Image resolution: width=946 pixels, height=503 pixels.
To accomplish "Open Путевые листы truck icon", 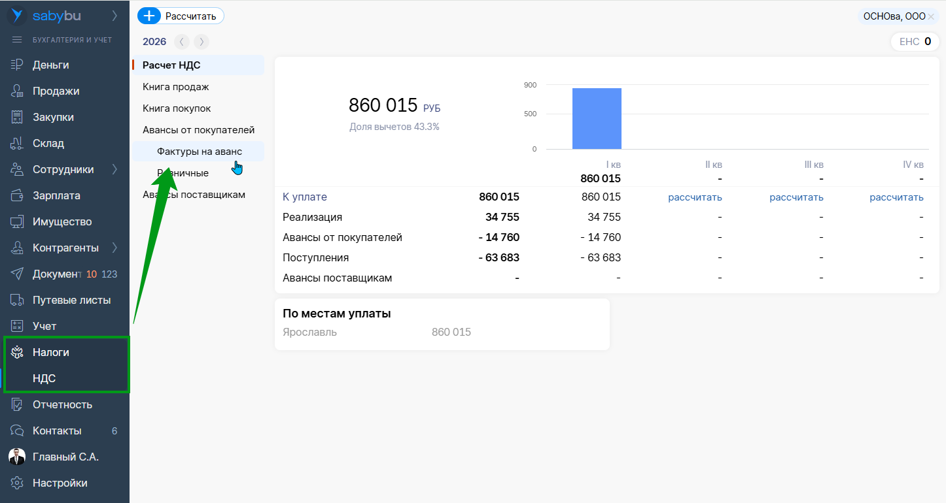I will 17,300.
